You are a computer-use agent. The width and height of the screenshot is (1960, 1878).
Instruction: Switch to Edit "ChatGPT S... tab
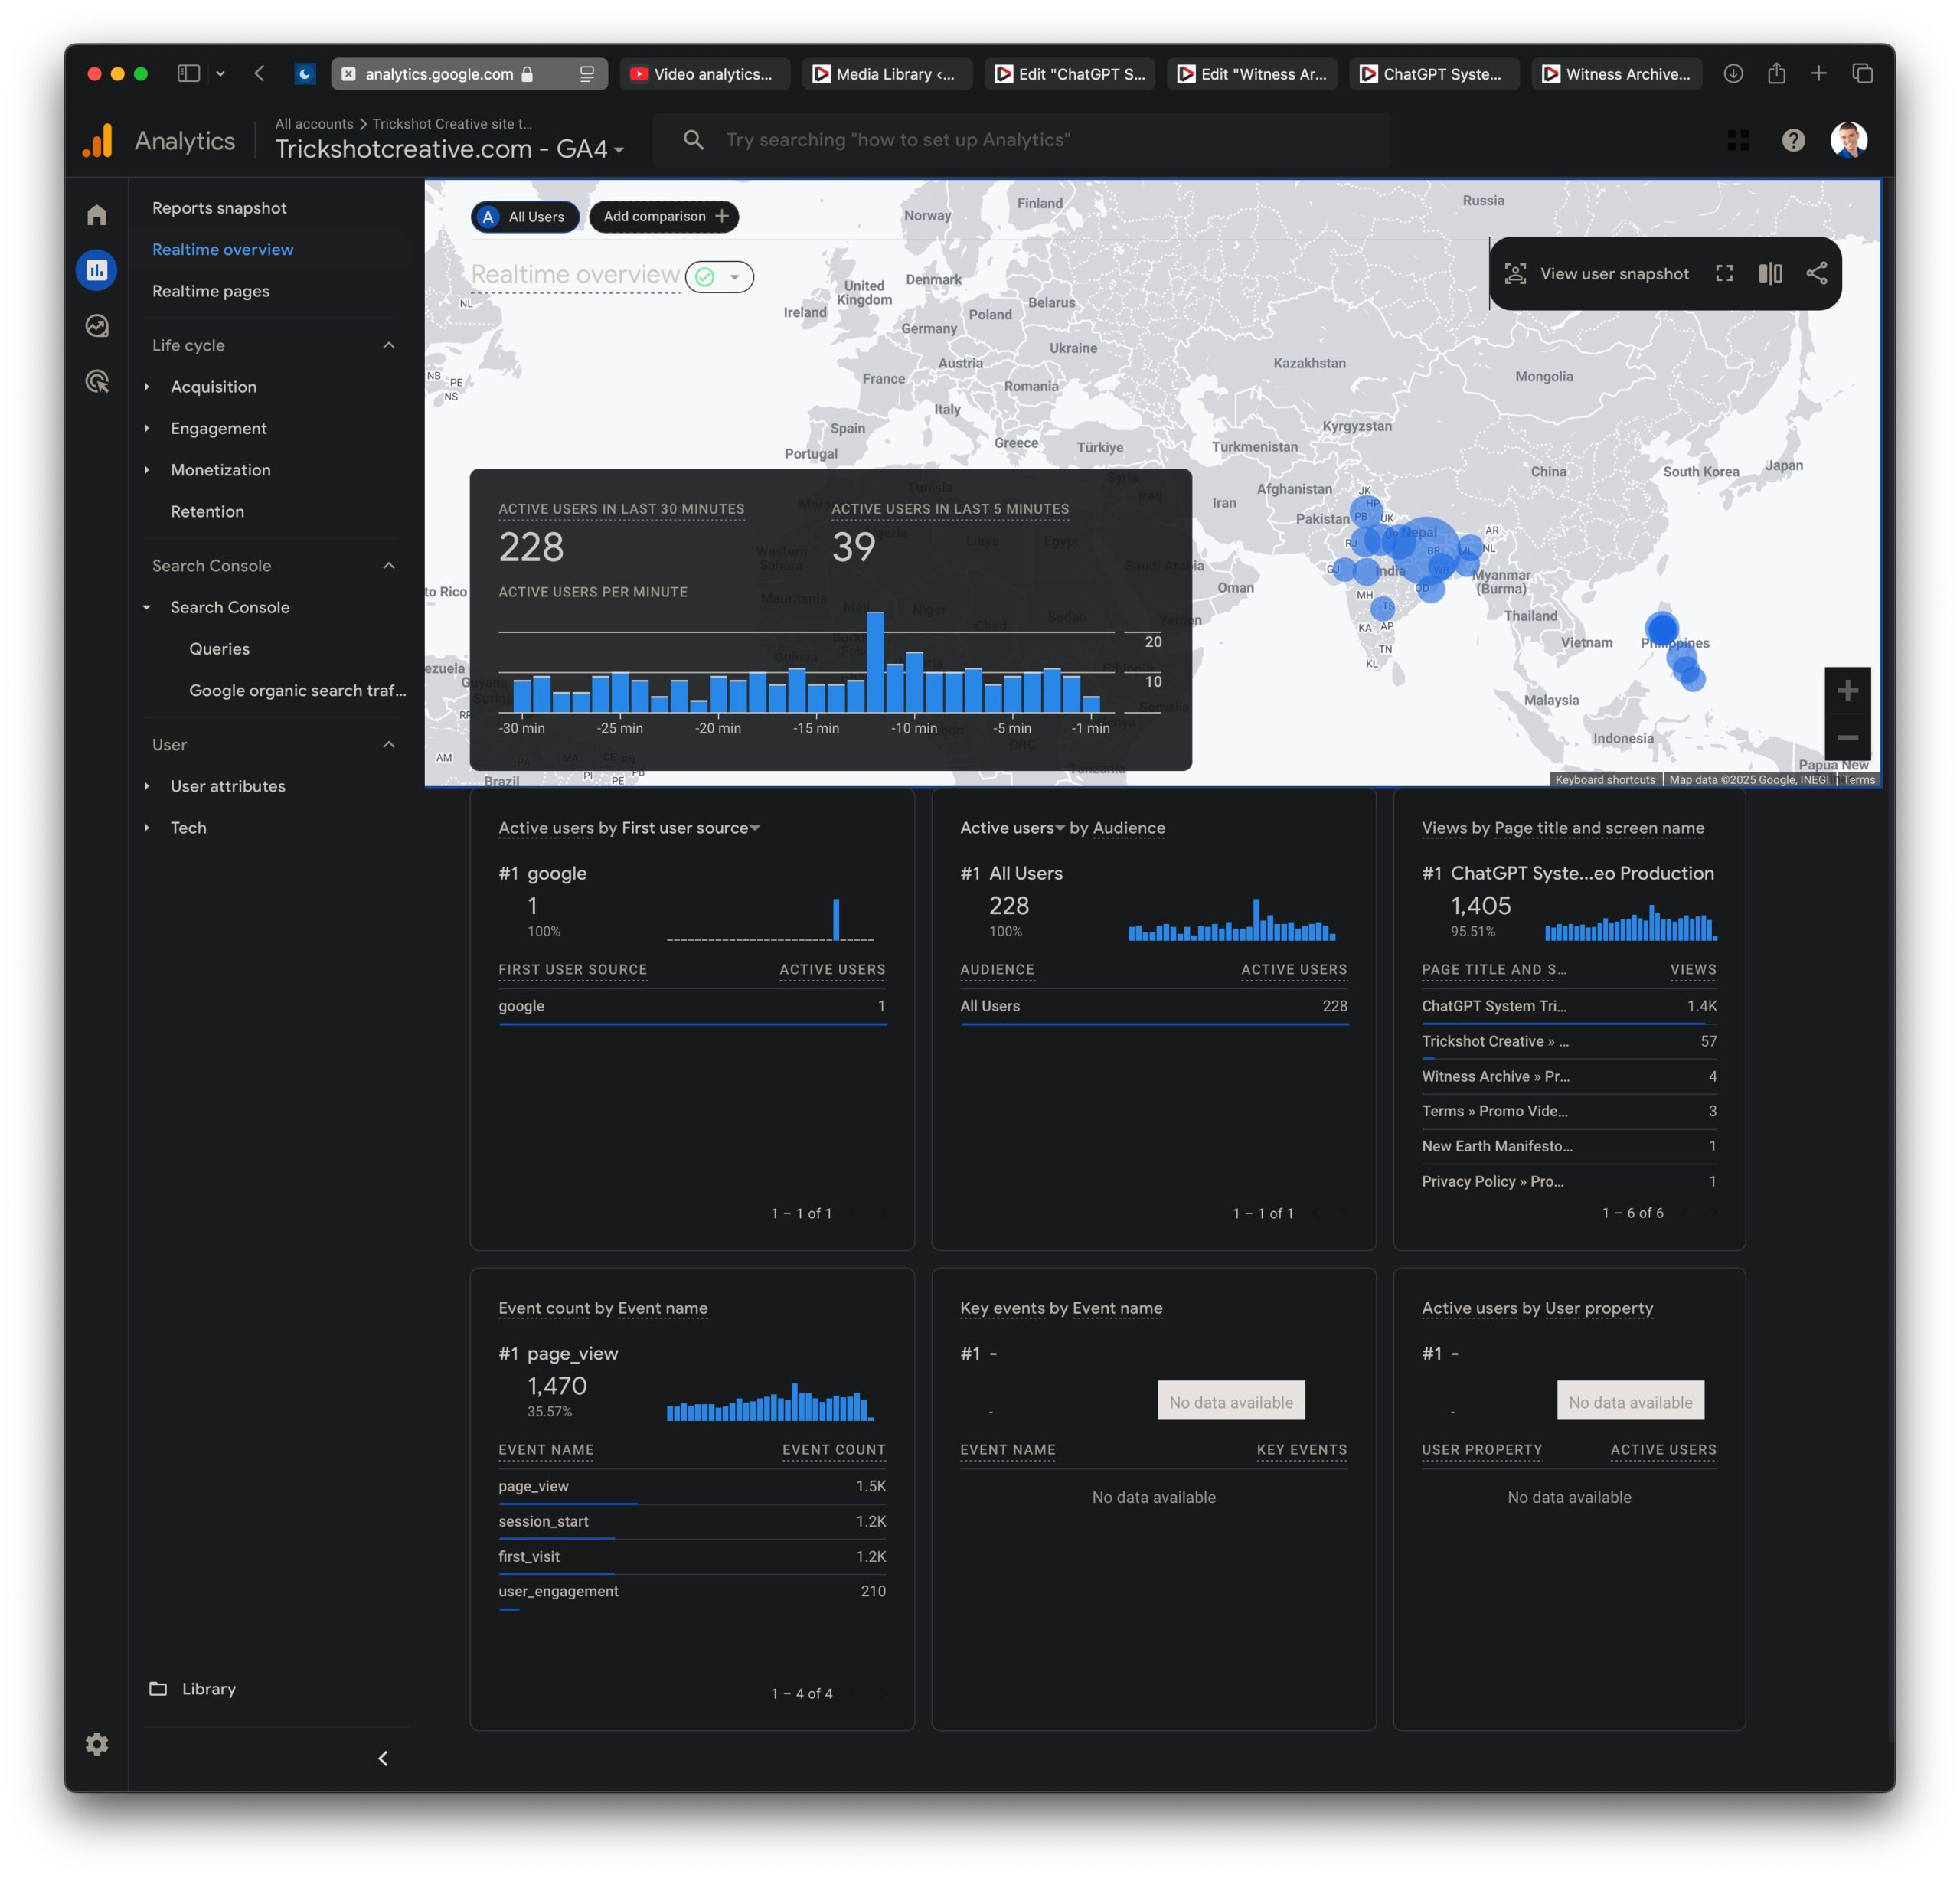tap(1070, 74)
